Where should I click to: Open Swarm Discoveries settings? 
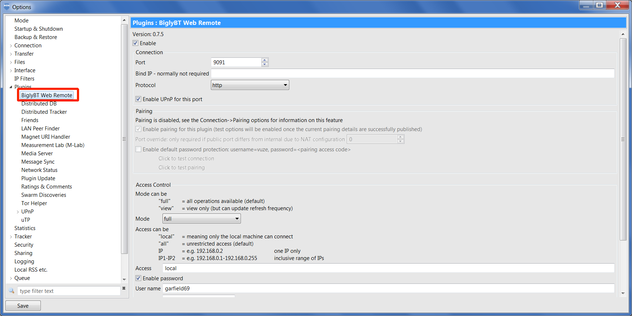tap(44, 195)
